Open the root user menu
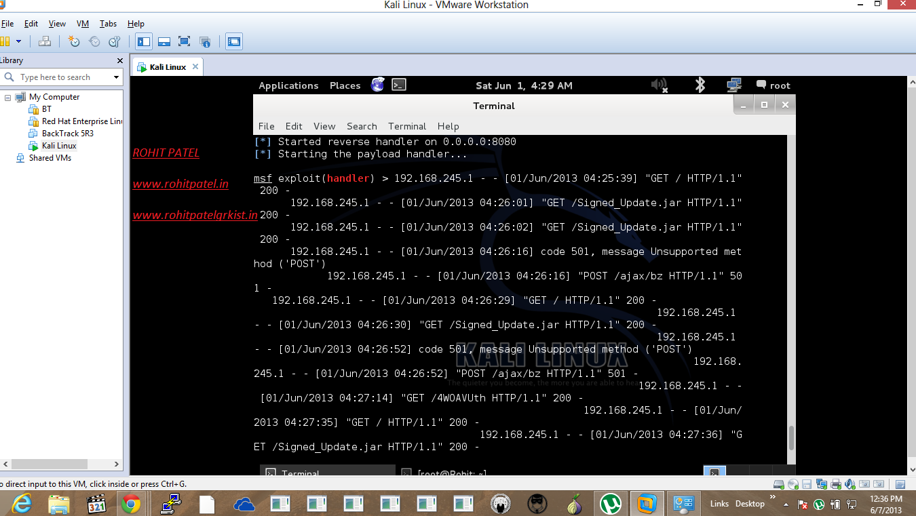Screen dimensions: 916x516 (774, 85)
